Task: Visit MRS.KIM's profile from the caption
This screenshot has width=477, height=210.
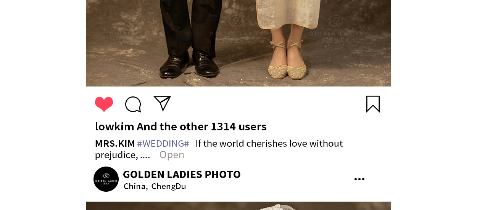Action: coord(115,144)
